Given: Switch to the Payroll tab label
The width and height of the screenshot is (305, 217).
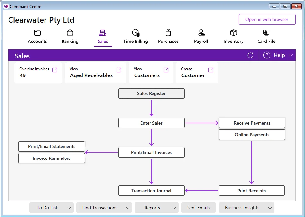Looking at the screenshot, I should tap(201, 41).
